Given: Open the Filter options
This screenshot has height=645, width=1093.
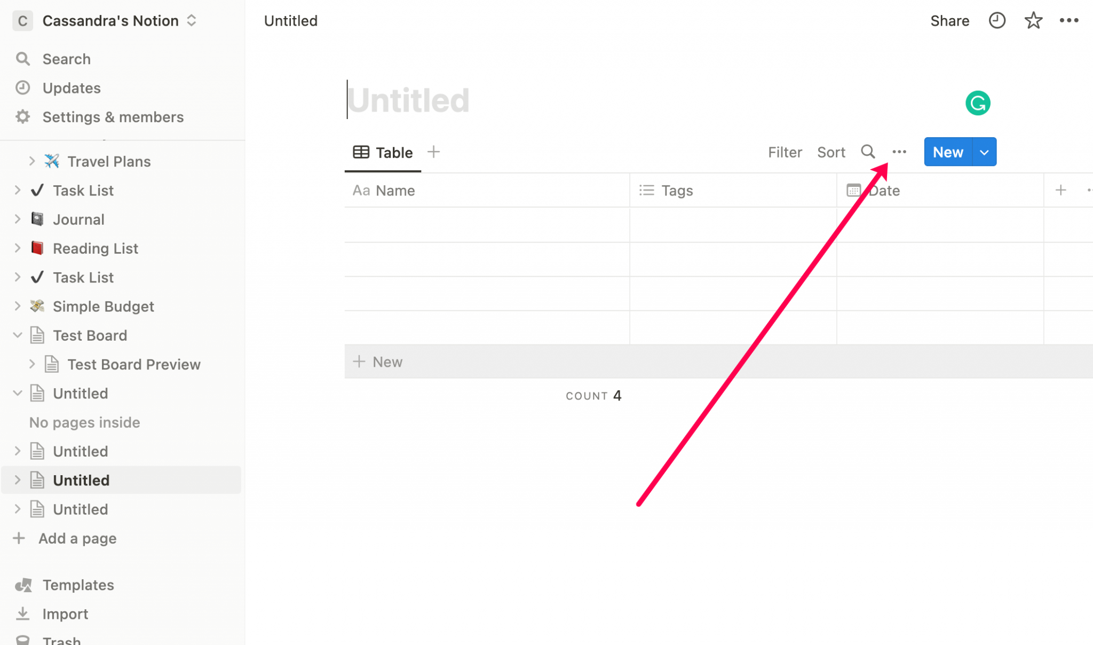Looking at the screenshot, I should click(785, 152).
